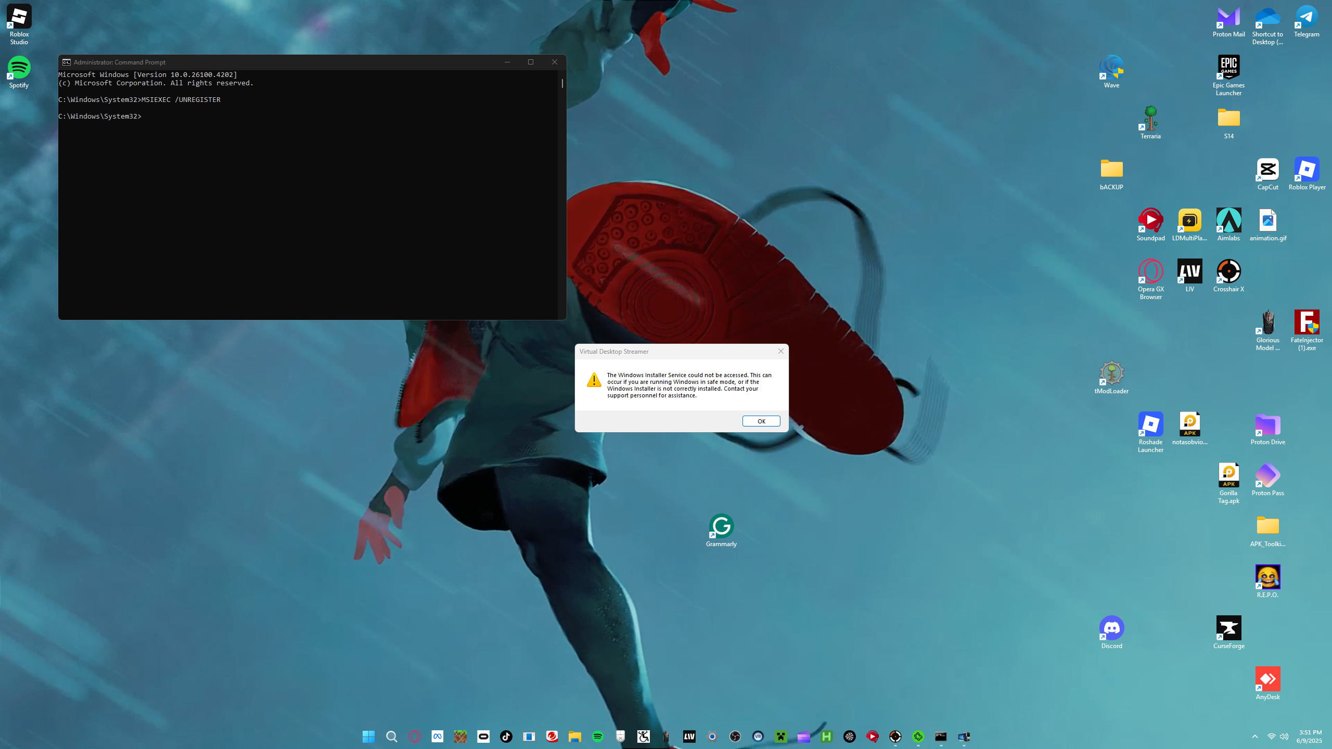
Task: Click the Command Prompt title bar icon menu
Action: (x=66, y=62)
